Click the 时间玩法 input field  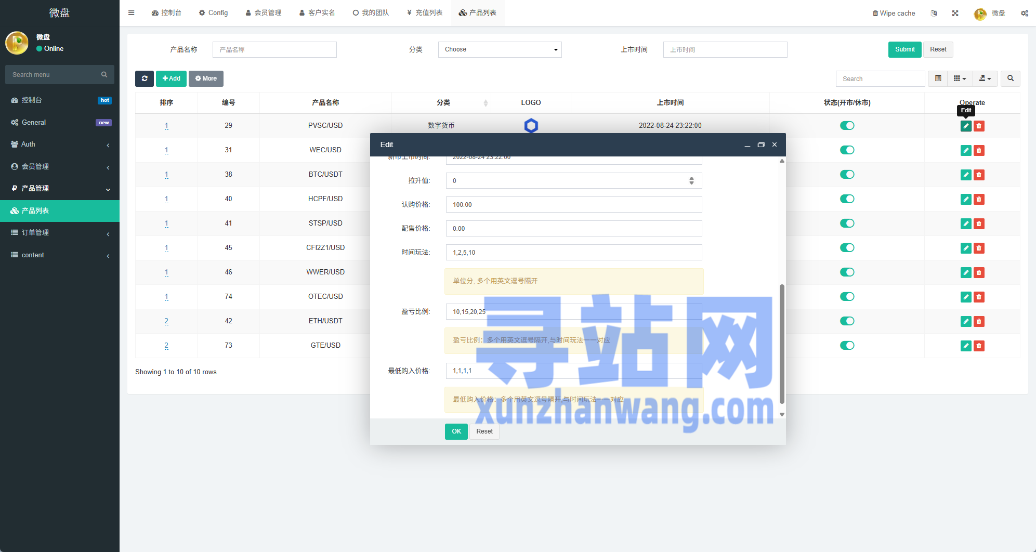[573, 253]
